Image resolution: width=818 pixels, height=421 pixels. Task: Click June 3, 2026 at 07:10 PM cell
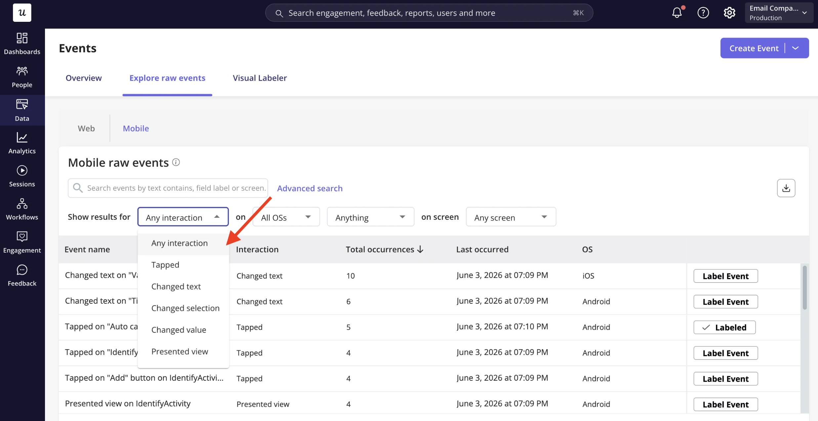[x=502, y=327]
